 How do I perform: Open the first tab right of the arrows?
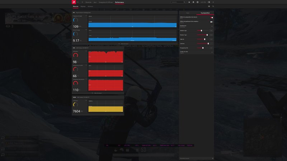88,2
